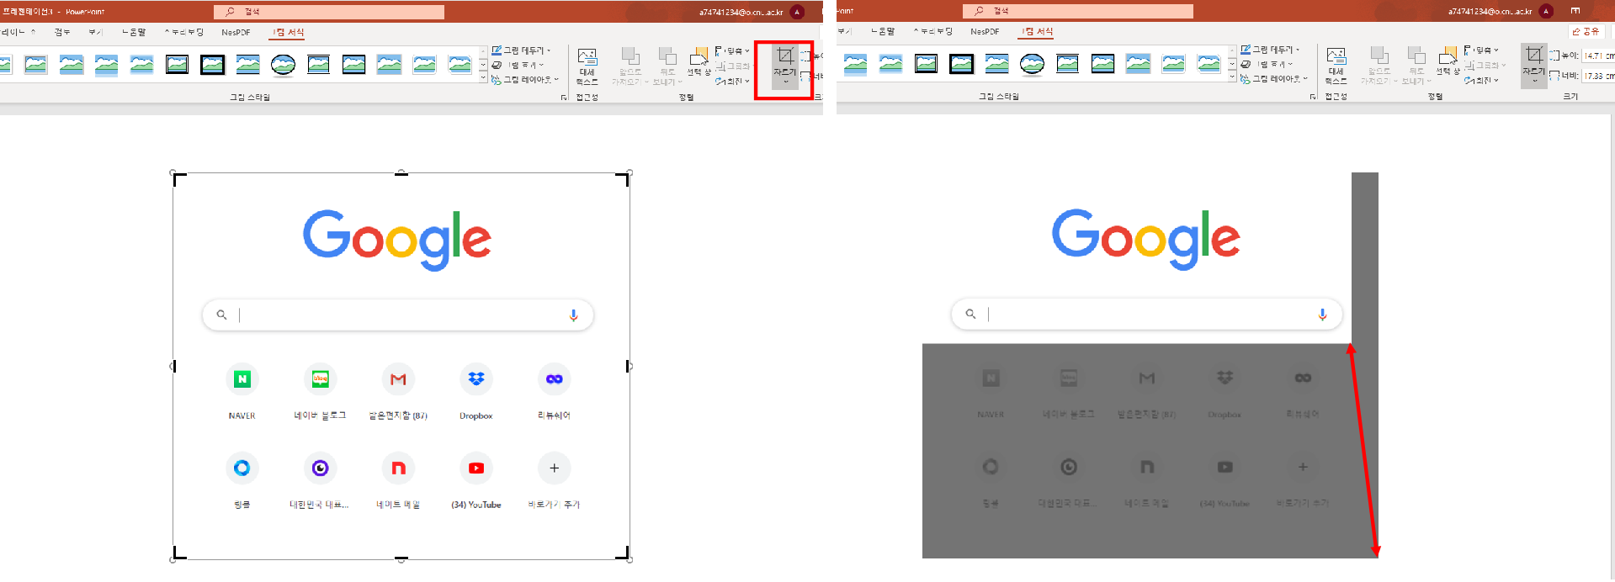Viewport: 1615px width, 582px height.
Task: Open Selection Pane (선택 창) in right window
Action: click(1448, 61)
